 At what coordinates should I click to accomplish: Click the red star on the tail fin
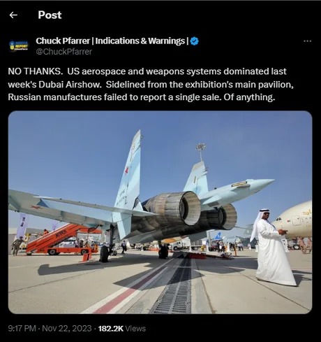tap(126, 171)
